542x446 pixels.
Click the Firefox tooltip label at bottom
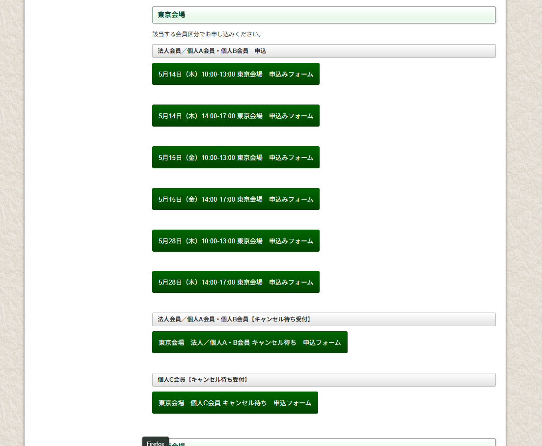tap(156, 443)
